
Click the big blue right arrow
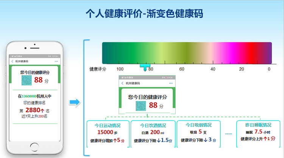pyautogui.click(x=75, y=102)
